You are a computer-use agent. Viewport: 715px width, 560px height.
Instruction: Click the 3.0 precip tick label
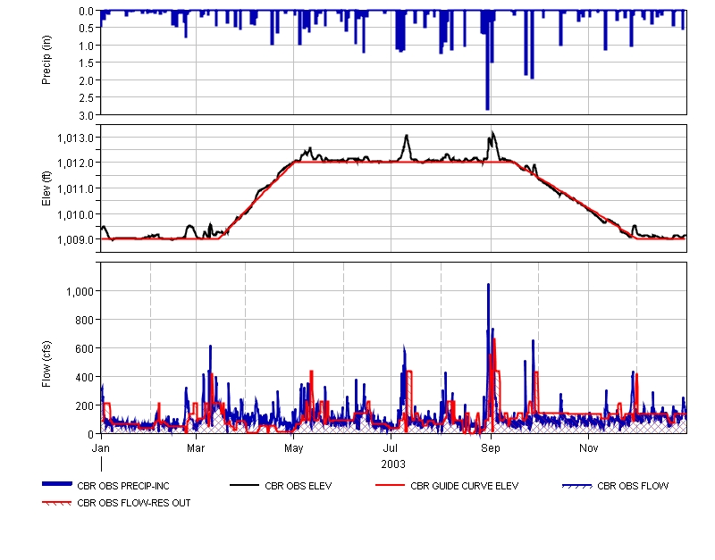coord(86,115)
